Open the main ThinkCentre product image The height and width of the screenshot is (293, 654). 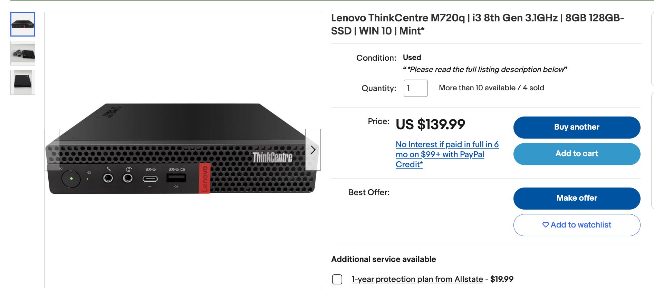pos(182,150)
